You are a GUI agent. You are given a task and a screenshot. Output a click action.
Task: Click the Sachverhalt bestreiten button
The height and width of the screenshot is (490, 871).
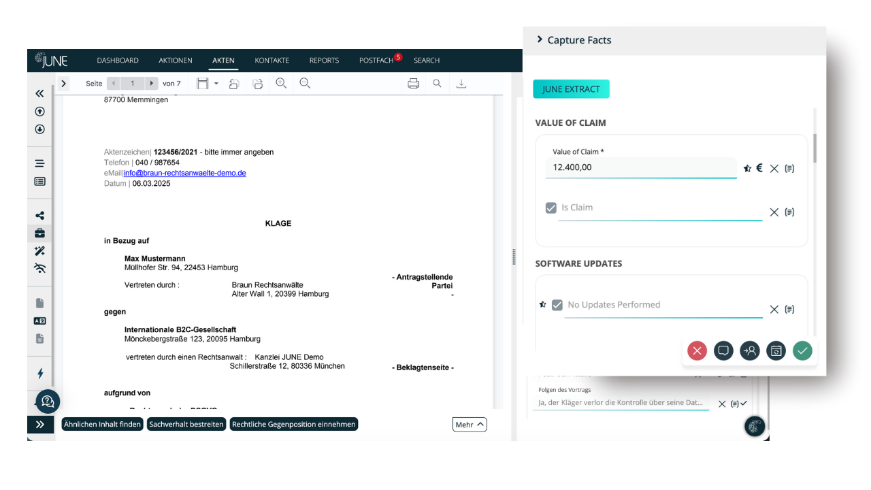click(186, 424)
